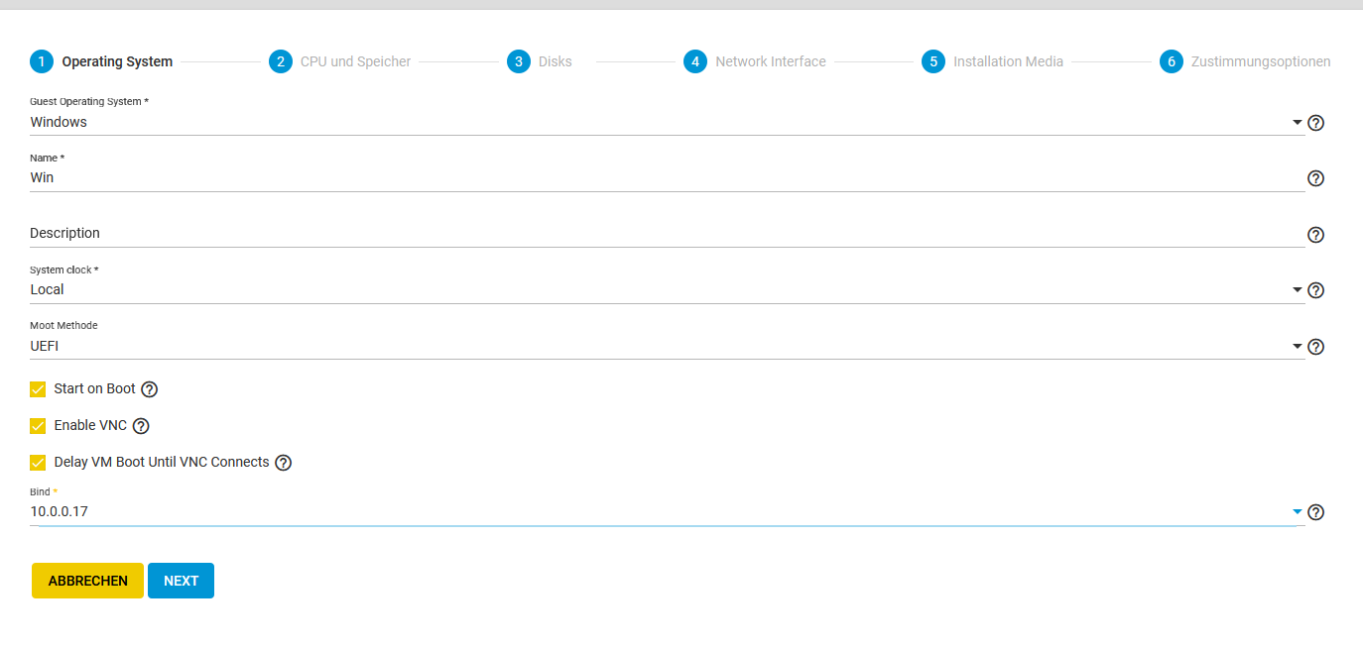This screenshot has height=648, width=1363.
Task: Show help for Bind address field
Action: tap(1316, 512)
